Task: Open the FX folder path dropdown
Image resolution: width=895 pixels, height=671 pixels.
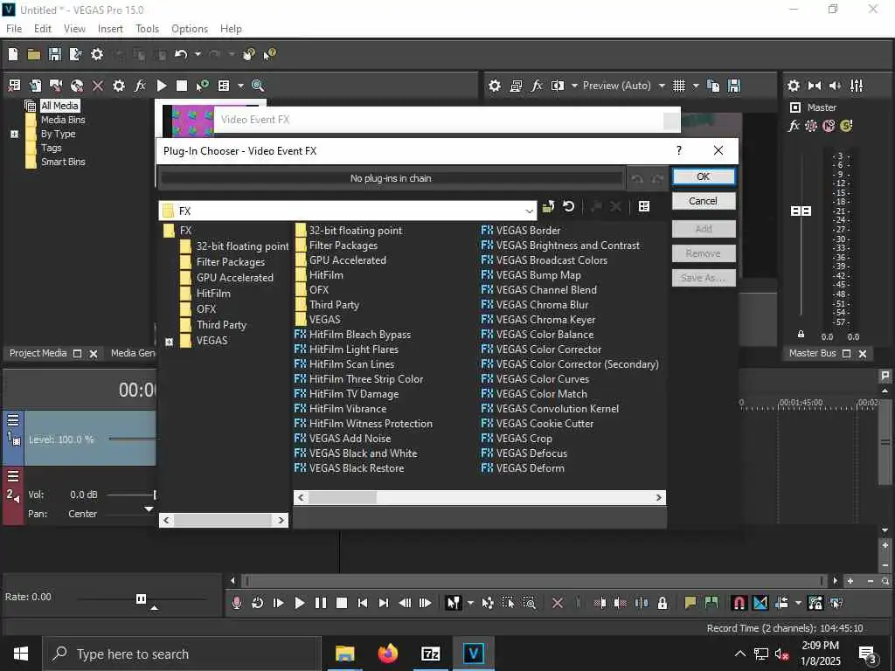Action: (x=529, y=211)
